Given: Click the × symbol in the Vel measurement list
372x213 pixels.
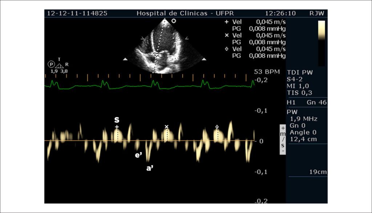Looking at the screenshot, I should (227, 35).
